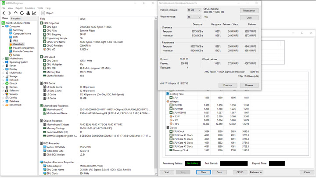This screenshot has height=178, width=316.
Task: Click the Operating System Windows icon
Action: coord(7,62)
